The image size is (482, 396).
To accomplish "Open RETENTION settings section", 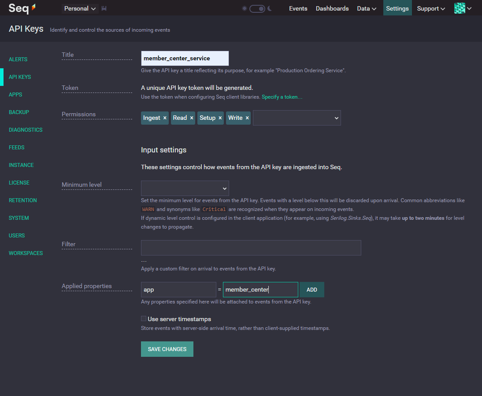I will tap(23, 200).
